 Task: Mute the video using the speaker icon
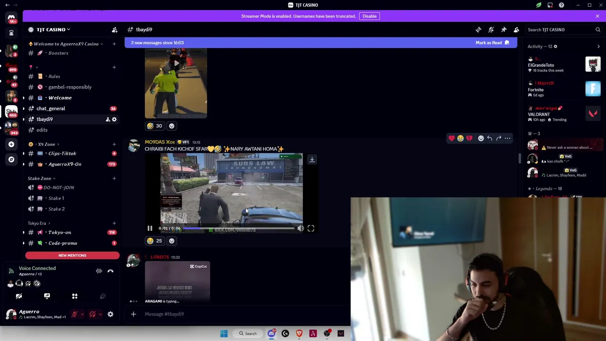301,228
